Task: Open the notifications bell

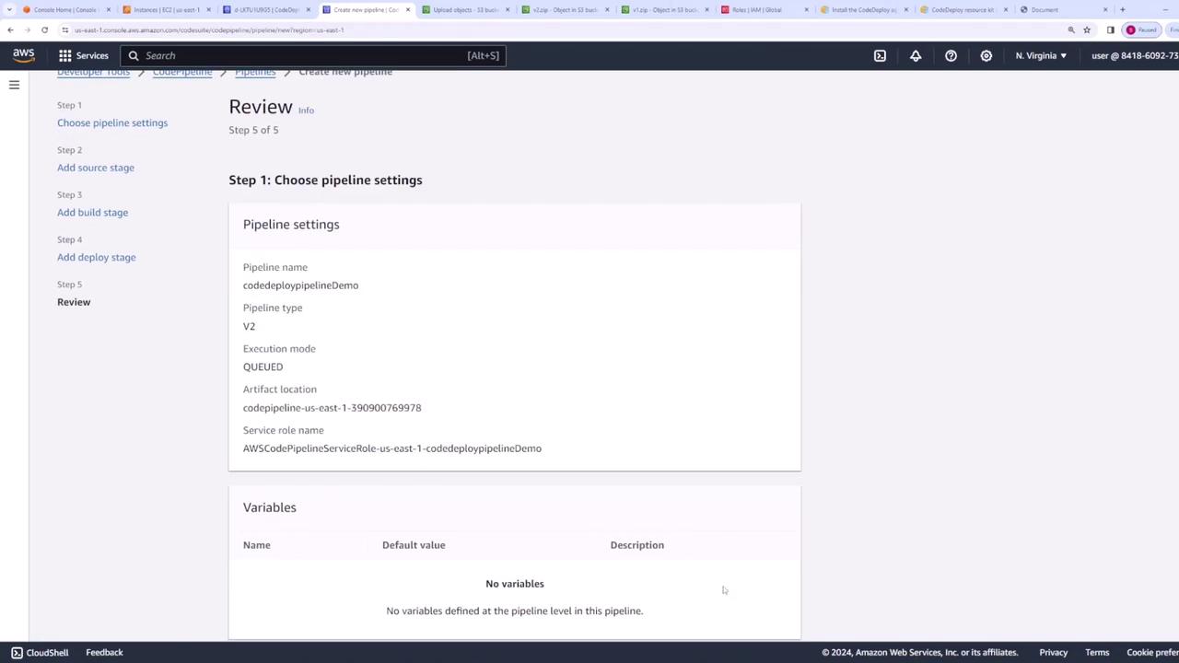Action: (916, 55)
